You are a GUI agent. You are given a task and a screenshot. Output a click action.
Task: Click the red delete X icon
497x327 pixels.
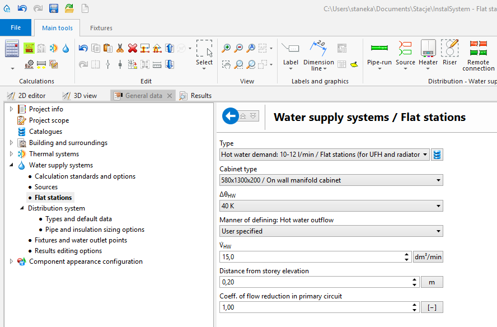tap(133, 48)
